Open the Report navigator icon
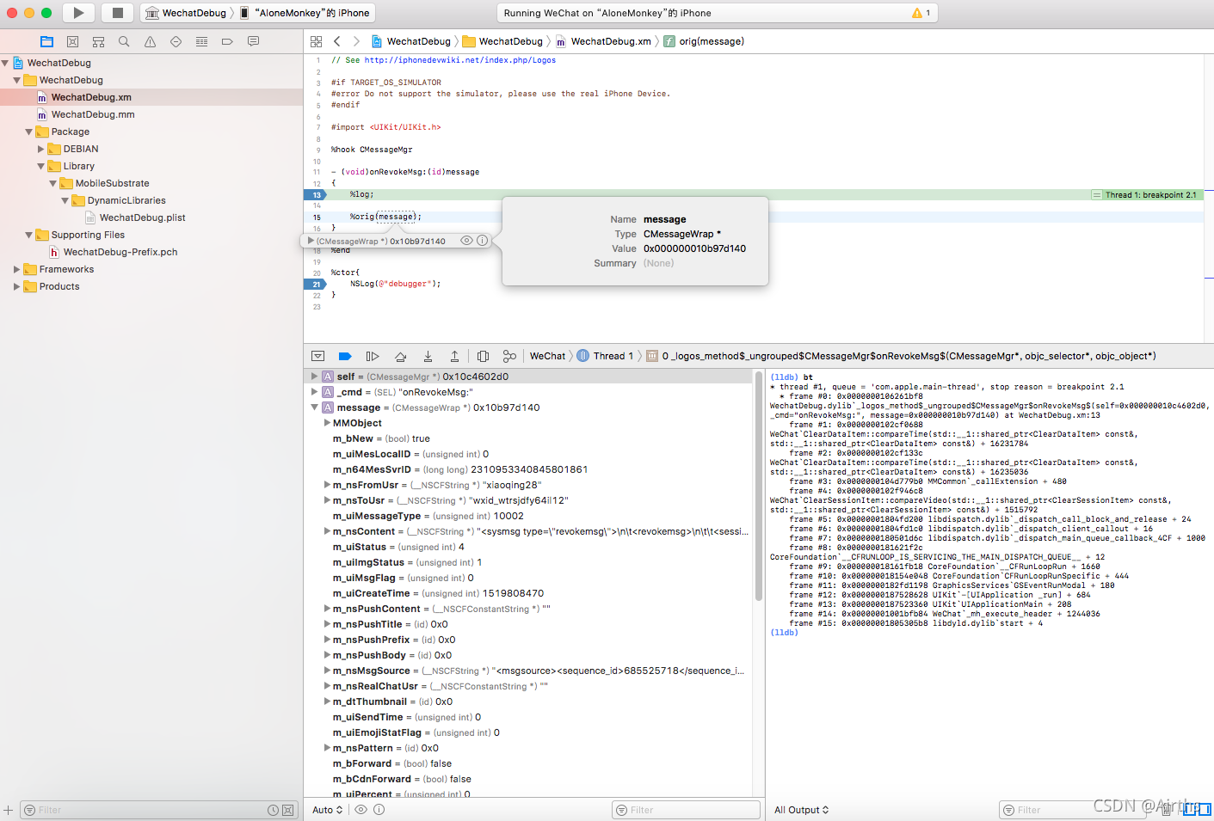The width and height of the screenshot is (1214, 821). [x=253, y=41]
